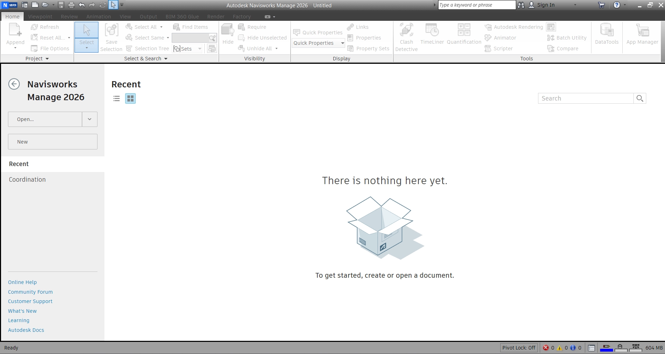Click the back arrow beside Navisworks Manage
The image size is (665, 354).
click(14, 84)
